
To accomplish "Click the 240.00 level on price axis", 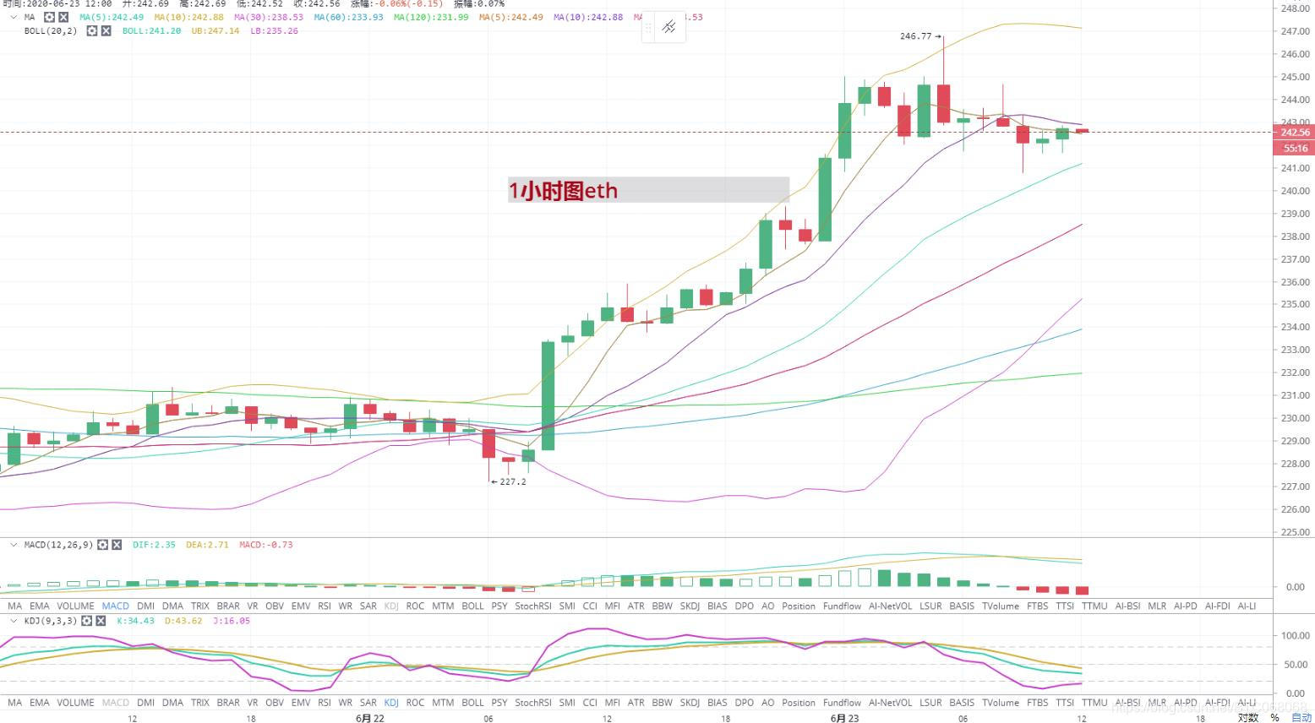I will click(1295, 191).
